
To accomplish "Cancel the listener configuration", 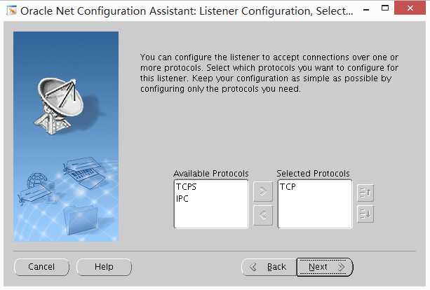I will [41, 267].
